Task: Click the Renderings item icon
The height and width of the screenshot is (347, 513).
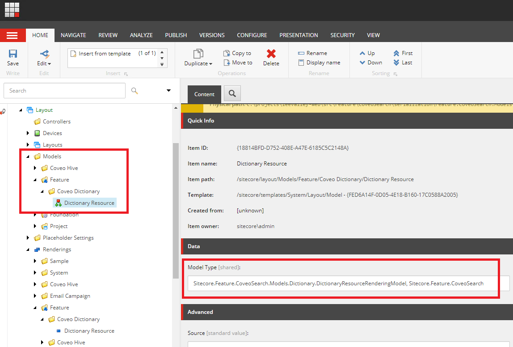Action: (37, 250)
